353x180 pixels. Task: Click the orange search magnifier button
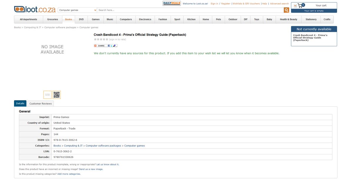point(286,10)
